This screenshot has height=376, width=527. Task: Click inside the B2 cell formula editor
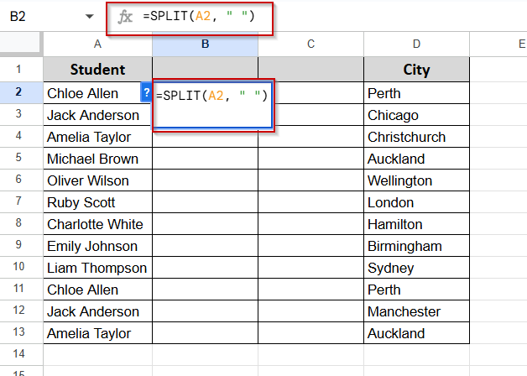tap(212, 105)
